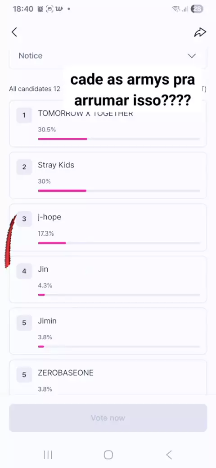Viewport: 216px width, 468px height.
Task: Select the ZEROBASEONE candidate card
Action: (108, 378)
